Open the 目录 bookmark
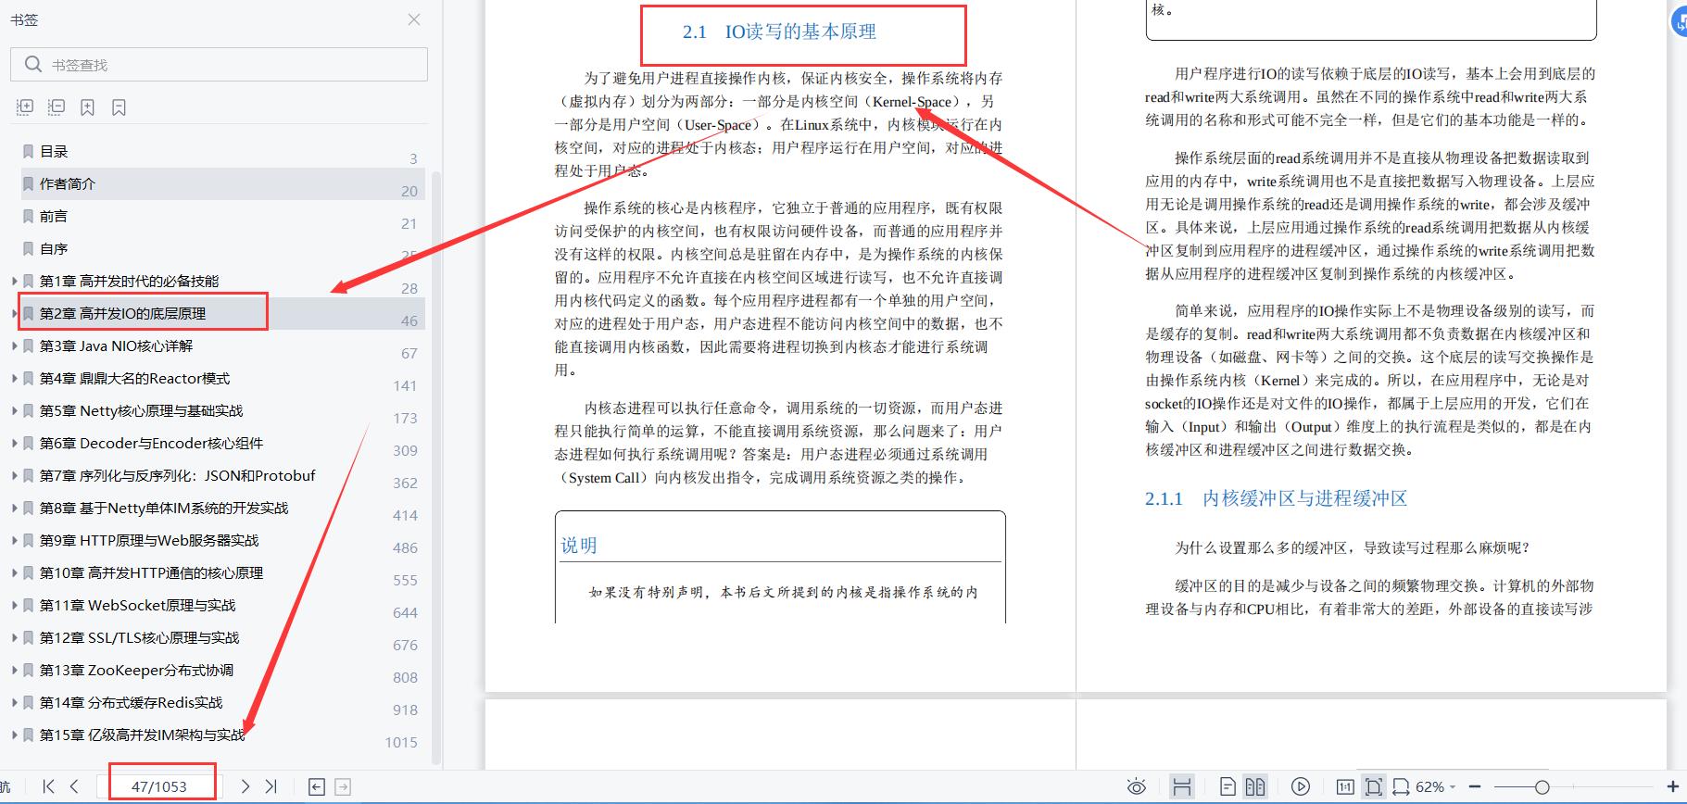This screenshot has height=804, width=1687. tap(54, 151)
